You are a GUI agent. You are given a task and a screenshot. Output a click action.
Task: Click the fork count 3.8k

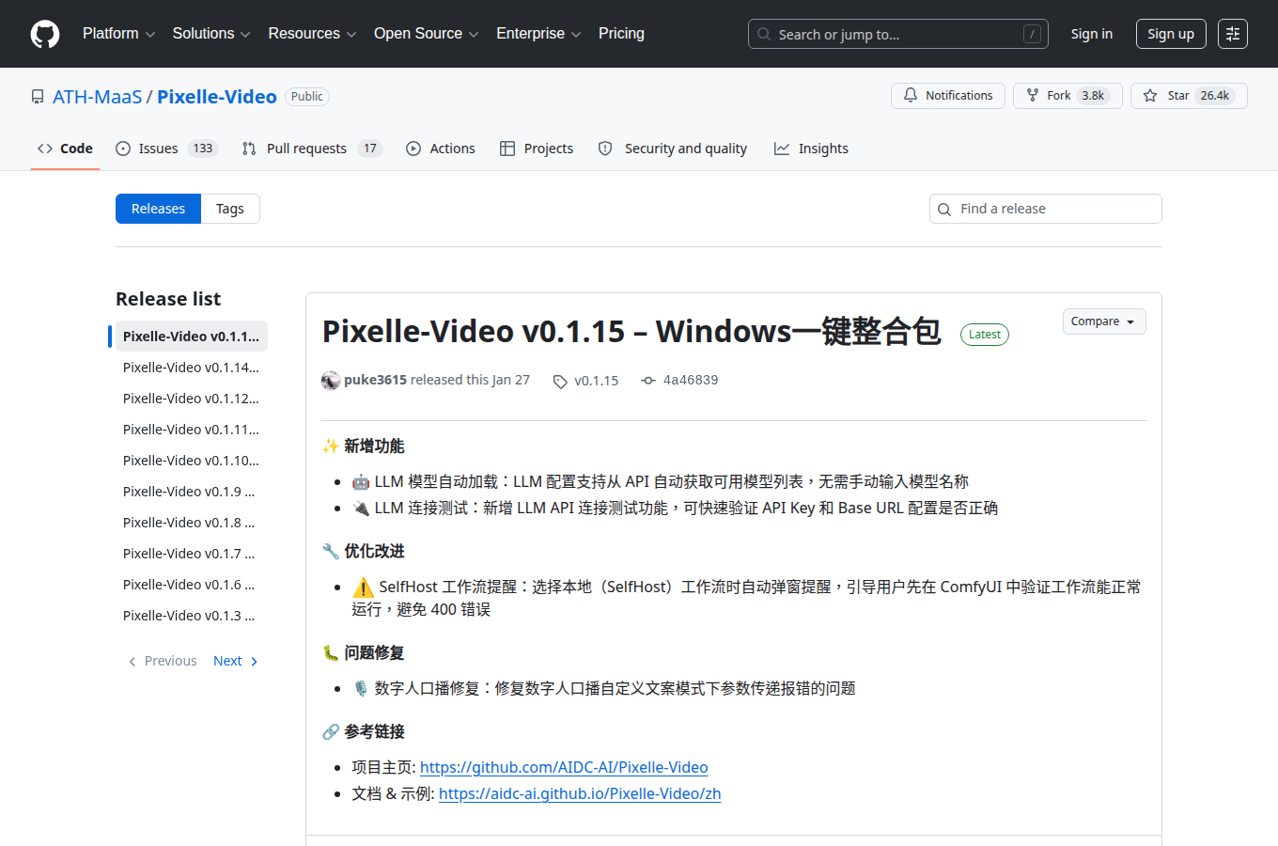pos(1093,96)
